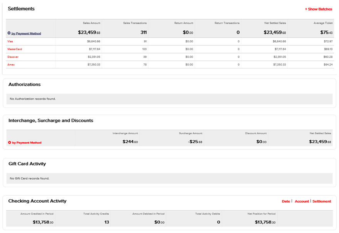
Task: Switch checking activity view to Date
Action: coord(286,201)
